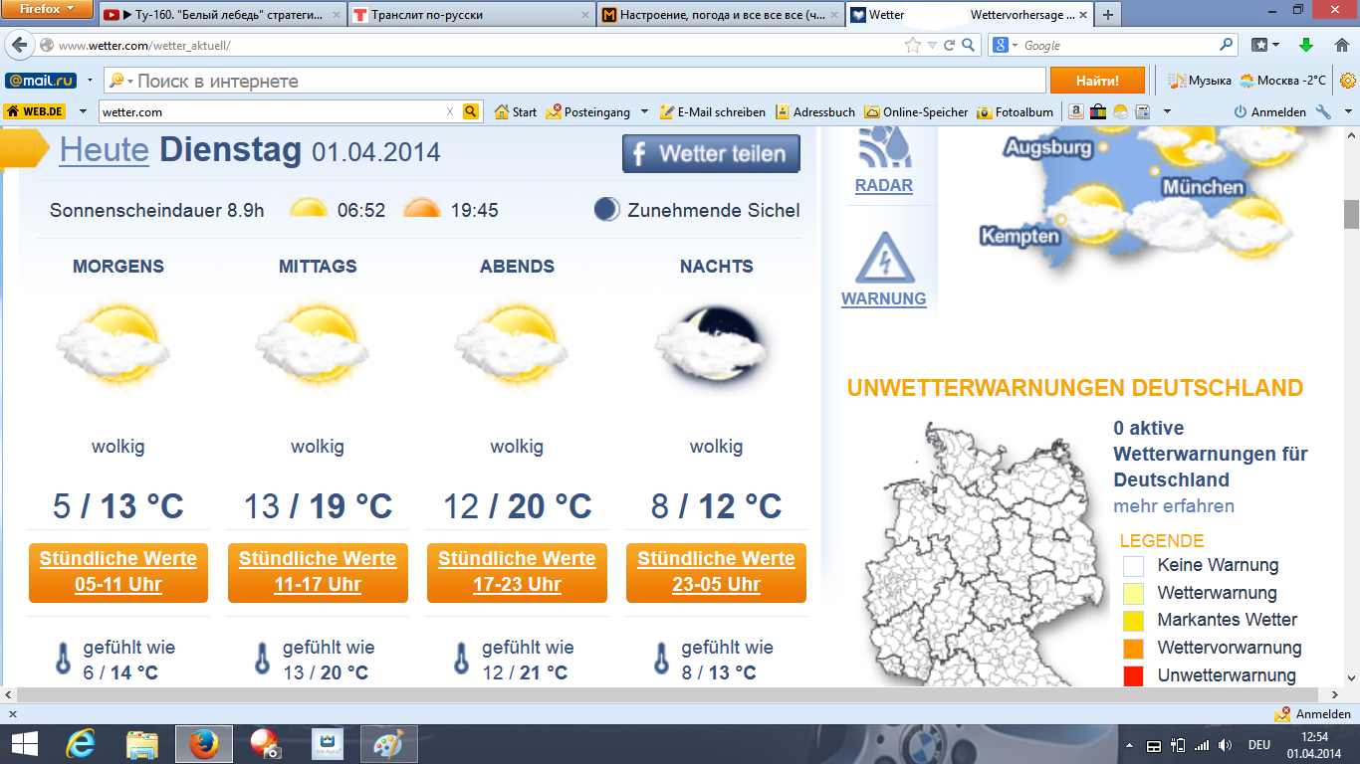Open the Amazon icon in WEB.DE toolbar

click(x=1076, y=112)
